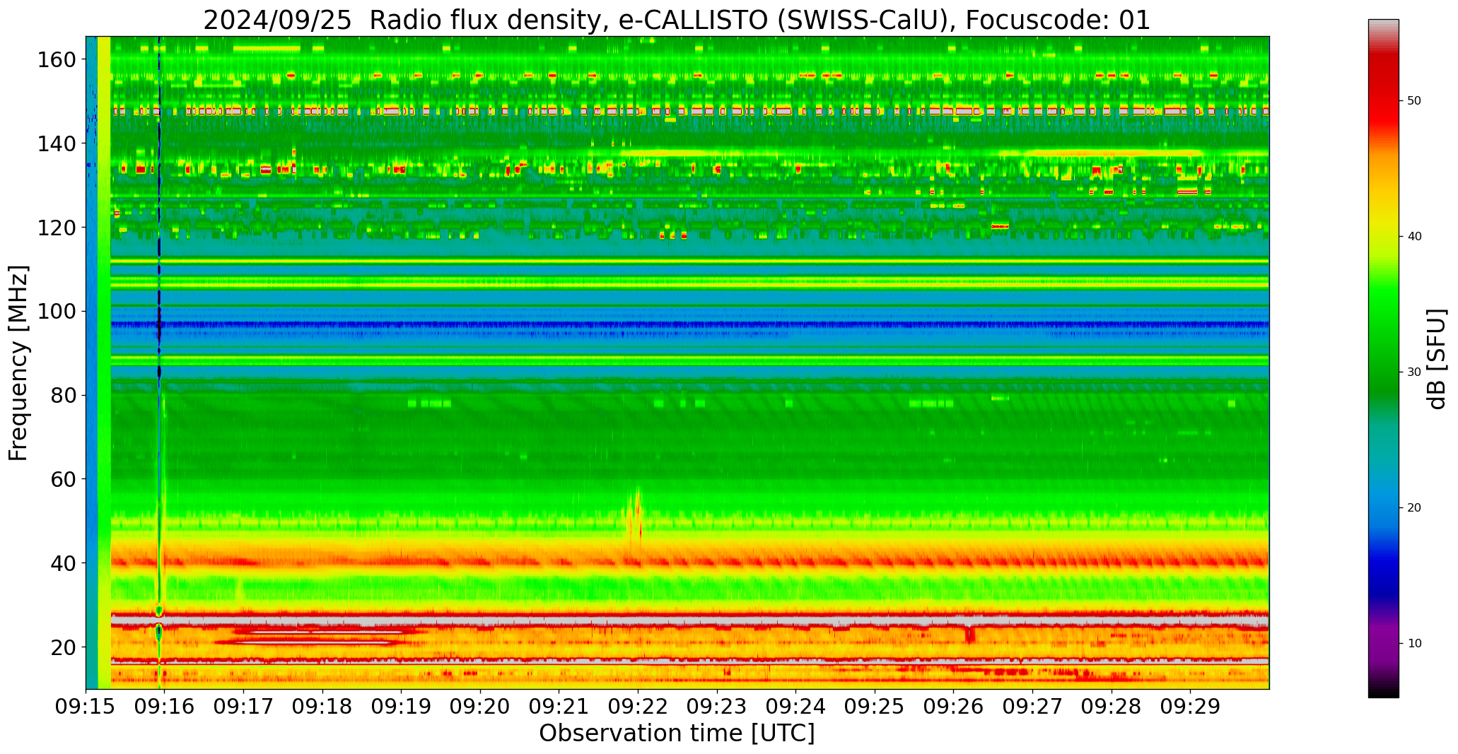Image resolution: width=1458 pixels, height=754 pixels.
Task: Click the 09:15 time tick label
Action: 86,707
